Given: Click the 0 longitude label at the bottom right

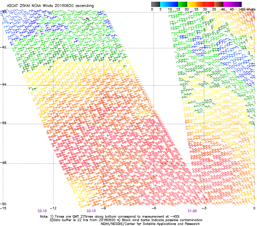Looking at the screenshot, I should 254,208.
